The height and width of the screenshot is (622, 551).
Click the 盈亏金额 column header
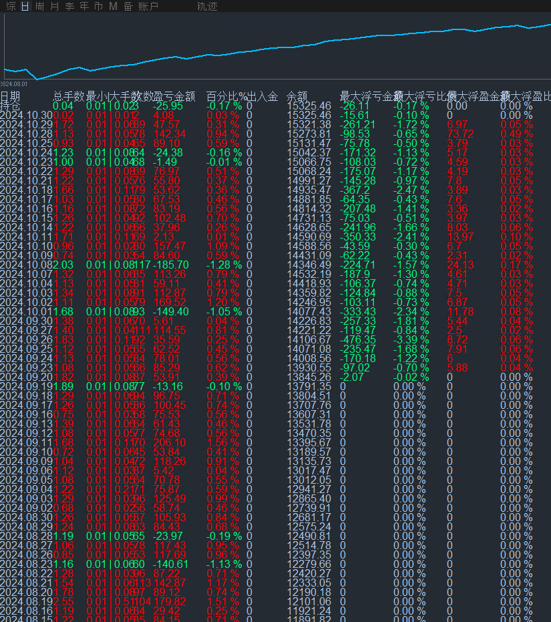coord(174,96)
